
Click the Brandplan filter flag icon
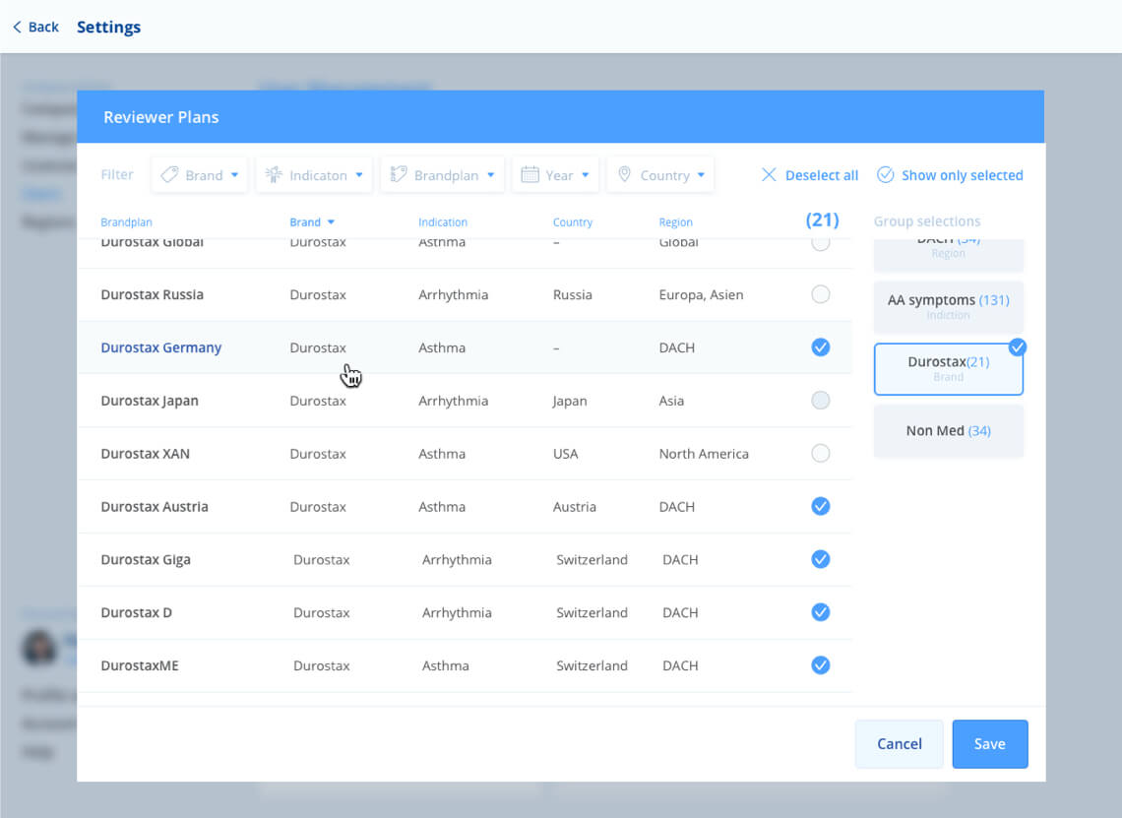(x=399, y=175)
